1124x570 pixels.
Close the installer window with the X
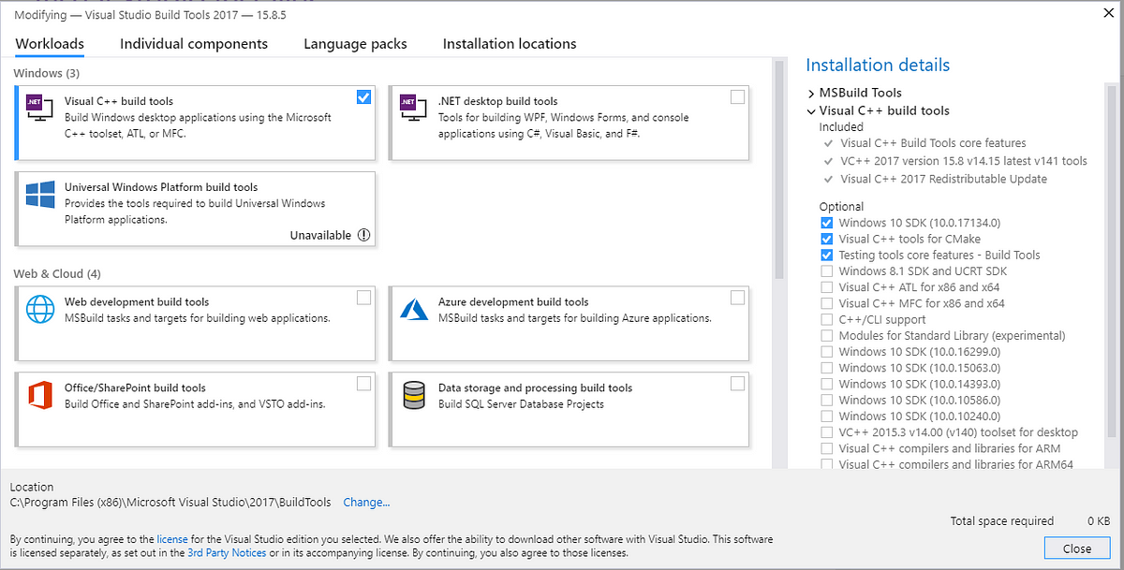click(1107, 14)
